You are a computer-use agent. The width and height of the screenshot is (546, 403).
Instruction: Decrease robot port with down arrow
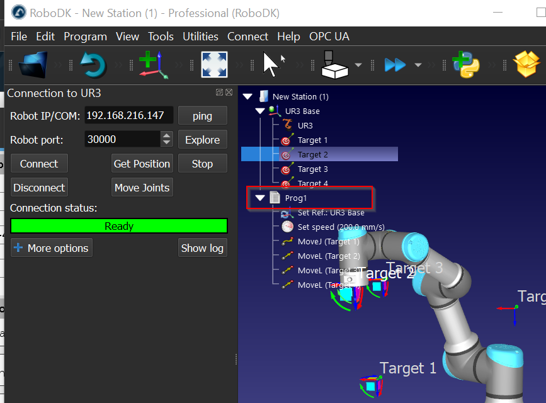tap(166, 143)
